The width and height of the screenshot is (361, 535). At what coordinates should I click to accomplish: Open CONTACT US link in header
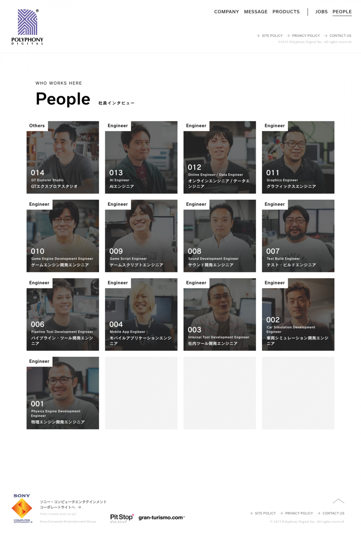(x=340, y=36)
